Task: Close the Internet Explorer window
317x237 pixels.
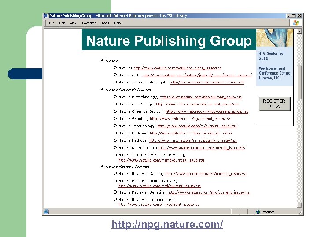Action: pos(299,16)
